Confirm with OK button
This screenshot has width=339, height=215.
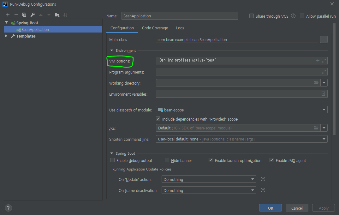271,208
